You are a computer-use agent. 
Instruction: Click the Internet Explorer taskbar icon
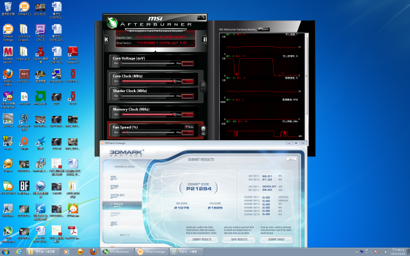point(19,252)
